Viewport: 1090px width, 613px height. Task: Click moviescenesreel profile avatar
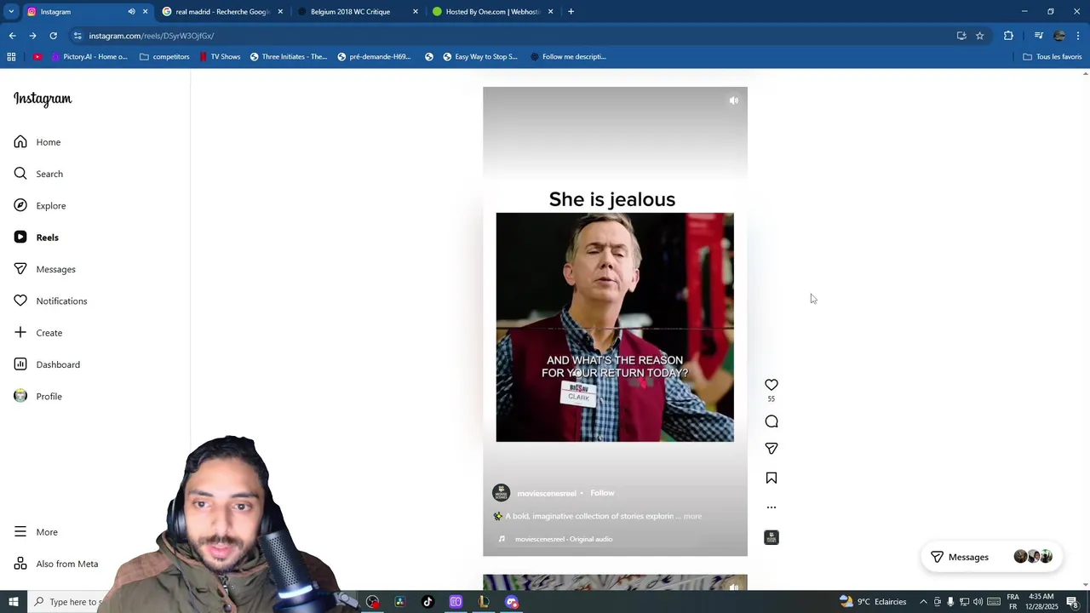[x=502, y=493]
